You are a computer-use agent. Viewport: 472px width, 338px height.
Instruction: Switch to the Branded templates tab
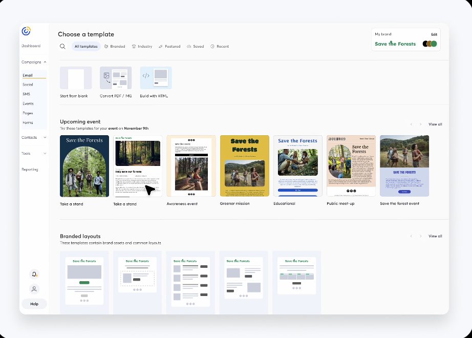tap(115, 47)
